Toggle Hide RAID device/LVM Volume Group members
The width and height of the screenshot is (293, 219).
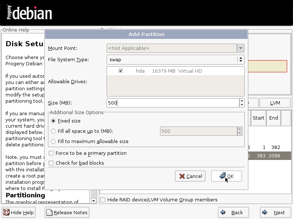tap(103, 200)
